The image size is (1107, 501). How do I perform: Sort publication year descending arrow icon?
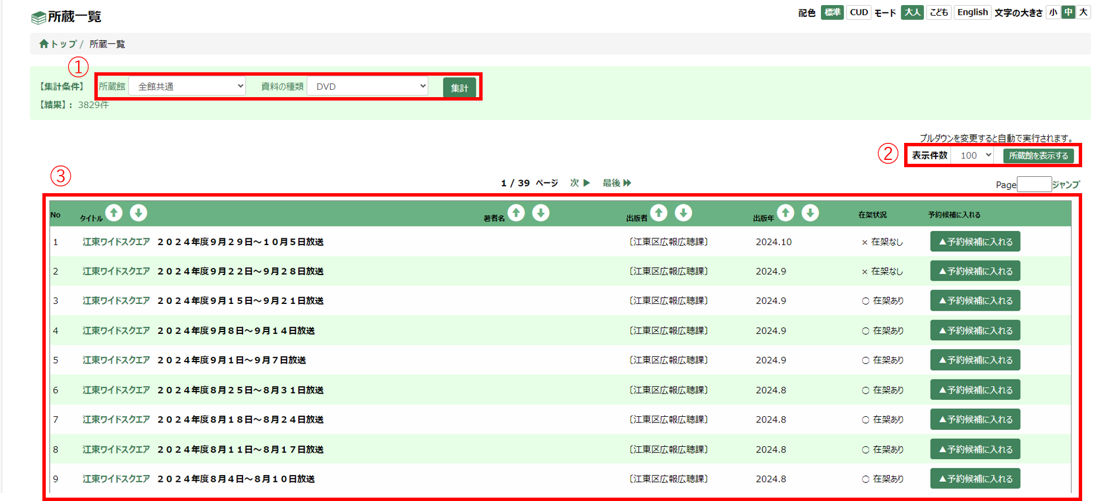(810, 213)
